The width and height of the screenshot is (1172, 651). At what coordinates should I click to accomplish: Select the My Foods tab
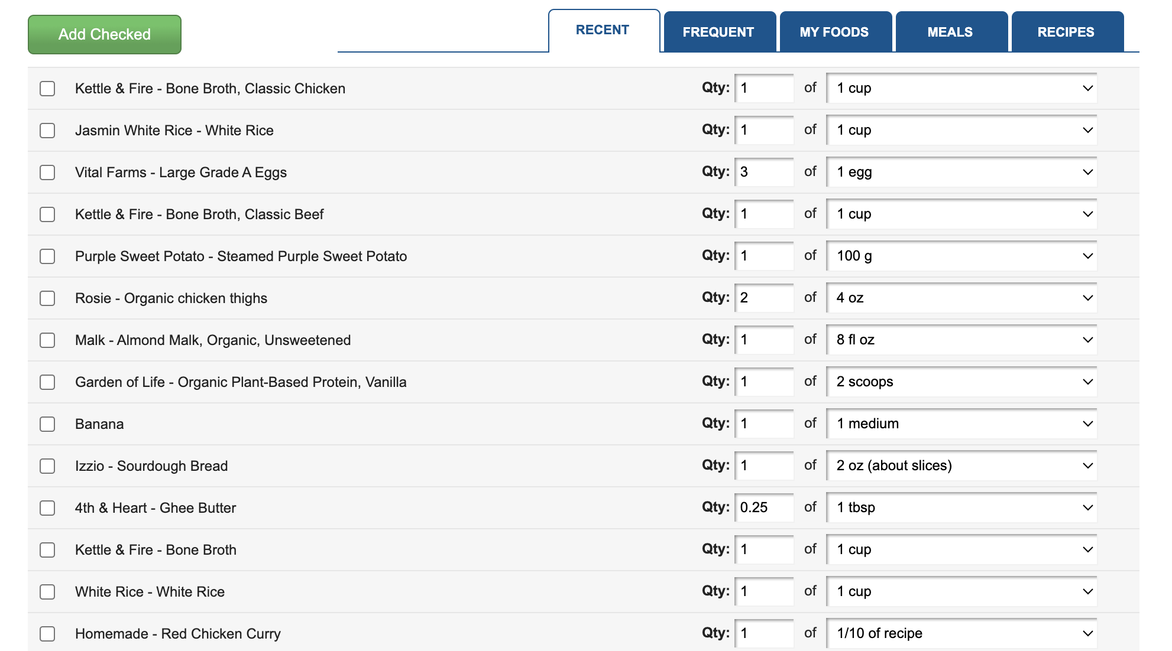coord(835,32)
